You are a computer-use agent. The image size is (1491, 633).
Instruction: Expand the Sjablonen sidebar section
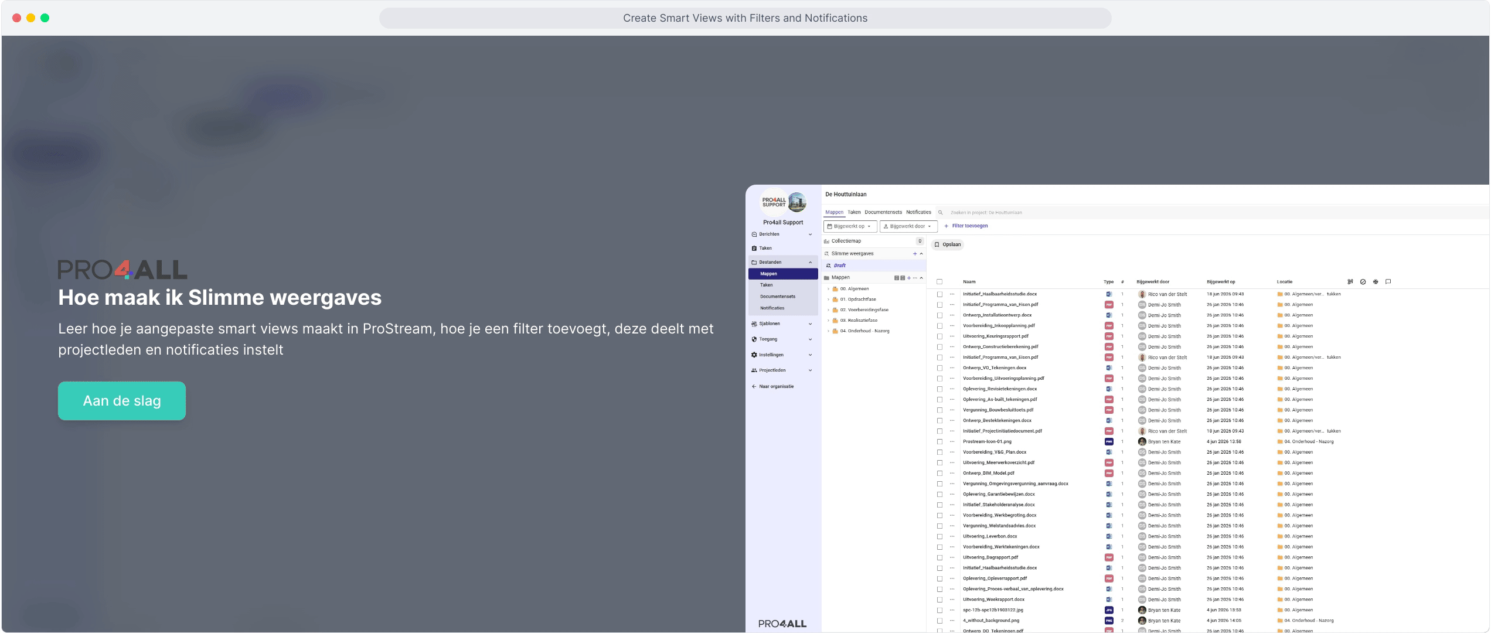pyautogui.click(x=811, y=324)
